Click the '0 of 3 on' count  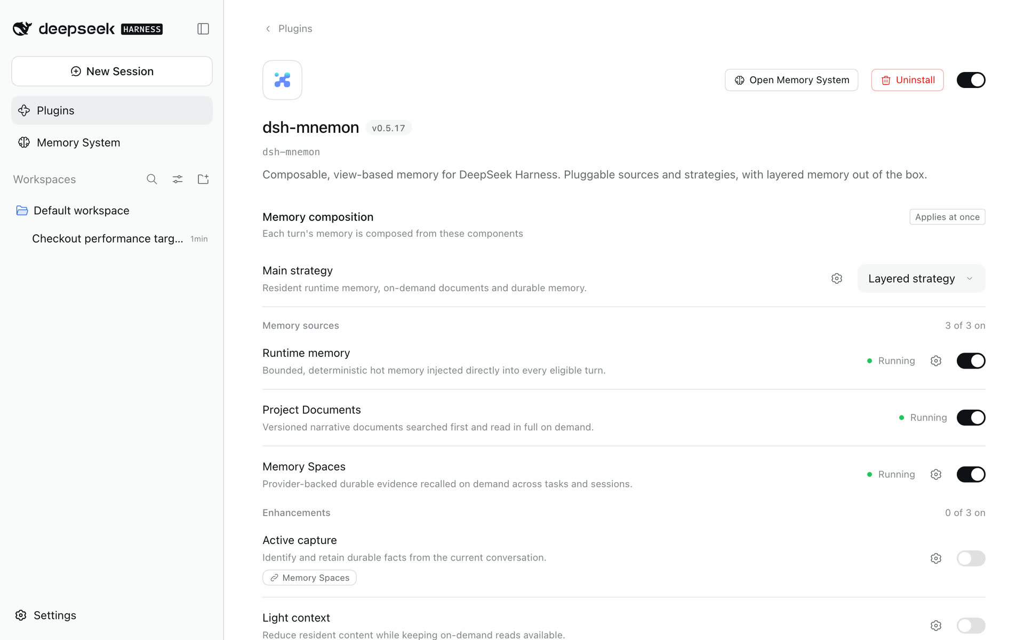pyautogui.click(x=965, y=513)
